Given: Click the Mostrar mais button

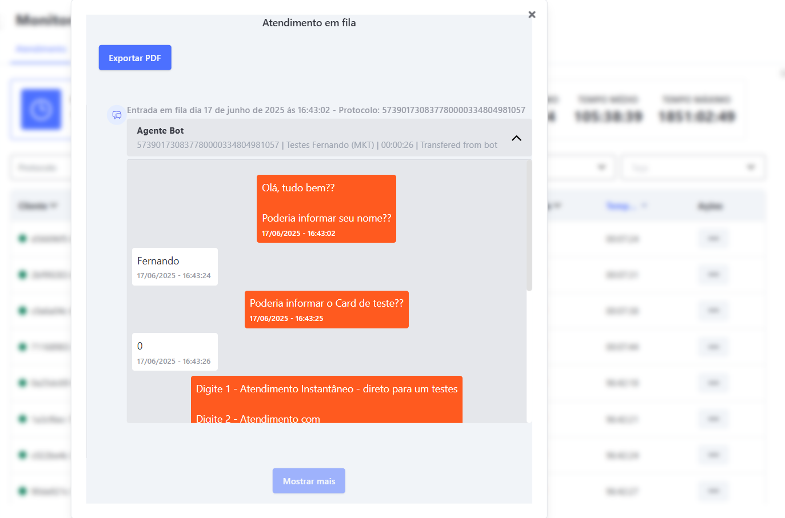Looking at the screenshot, I should 309,481.
